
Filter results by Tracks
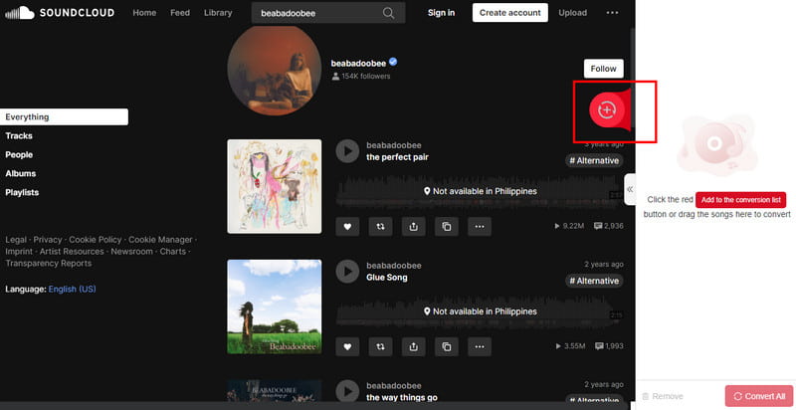(x=19, y=136)
